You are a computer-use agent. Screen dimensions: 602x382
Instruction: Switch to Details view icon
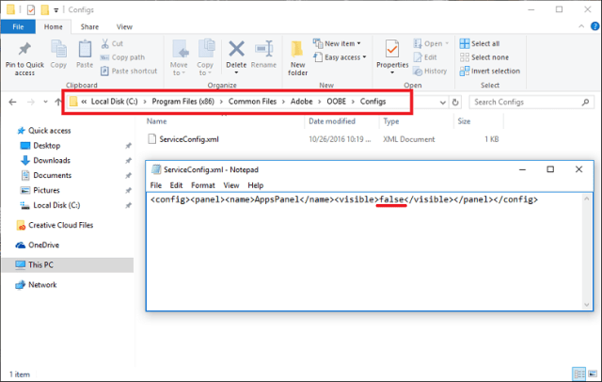tap(579, 374)
